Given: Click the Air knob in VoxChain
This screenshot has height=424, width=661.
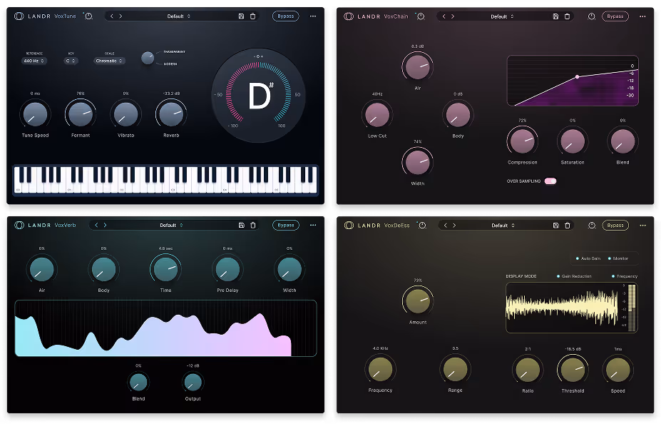Looking at the screenshot, I should coord(418,66).
